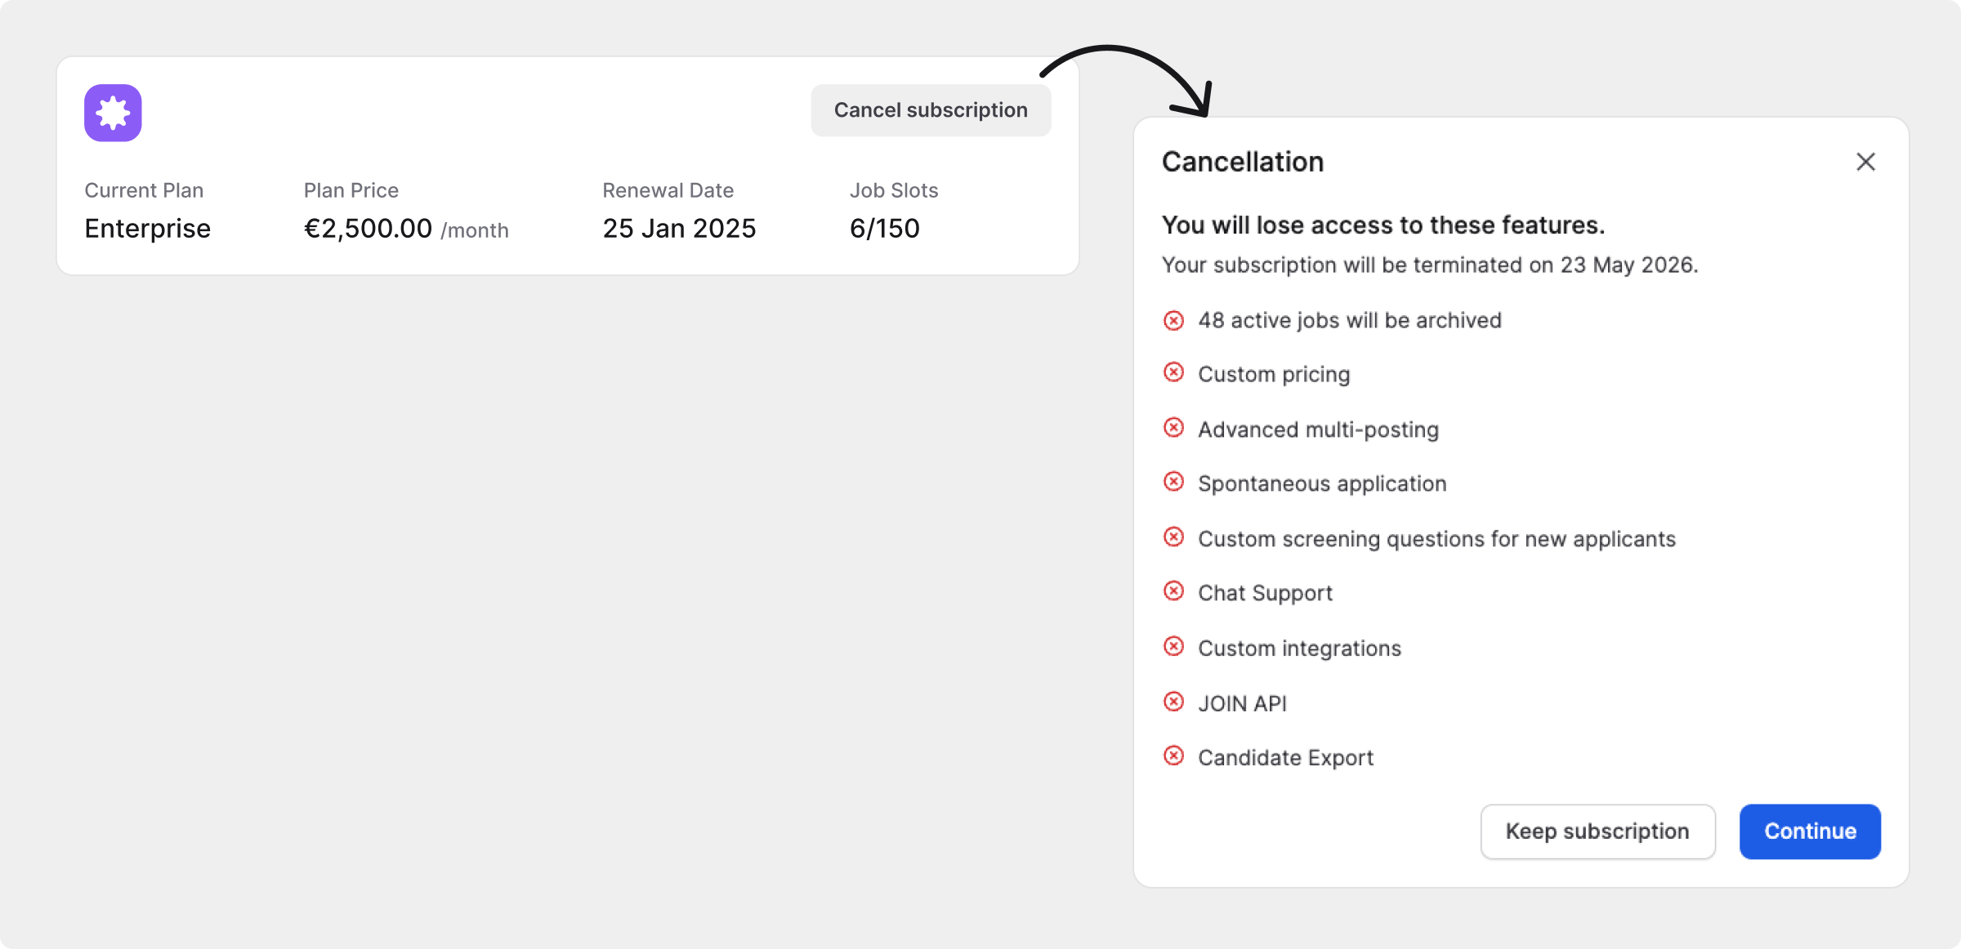The image size is (1961, 949).
Task: Click red X icon beside Custom integrations
Action: click(1173, 647)
